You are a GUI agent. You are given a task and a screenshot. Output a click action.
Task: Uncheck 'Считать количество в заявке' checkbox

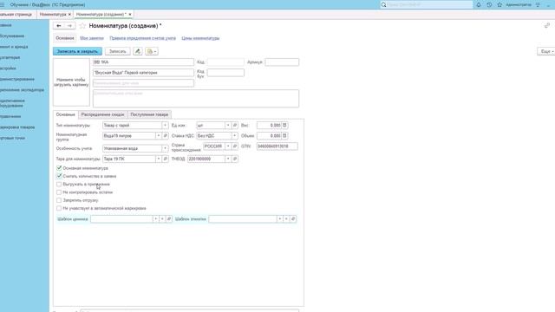59,176
